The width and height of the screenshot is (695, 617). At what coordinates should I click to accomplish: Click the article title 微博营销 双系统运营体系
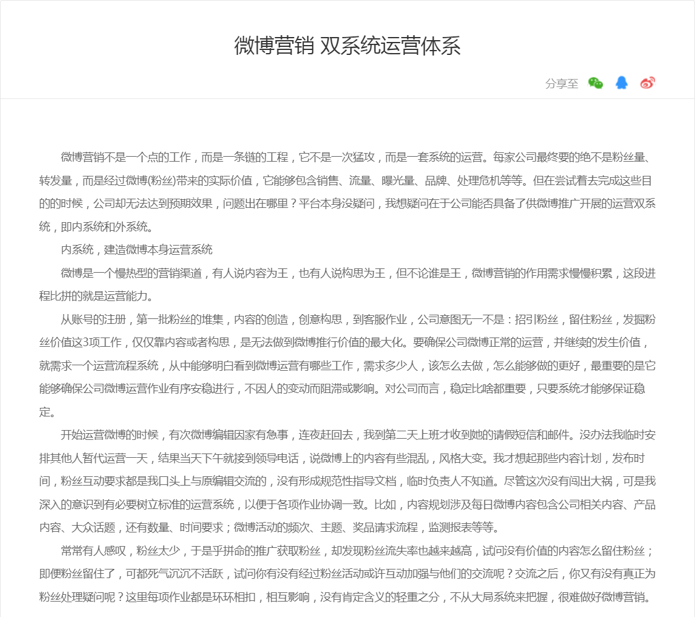[x=347, y=46]
